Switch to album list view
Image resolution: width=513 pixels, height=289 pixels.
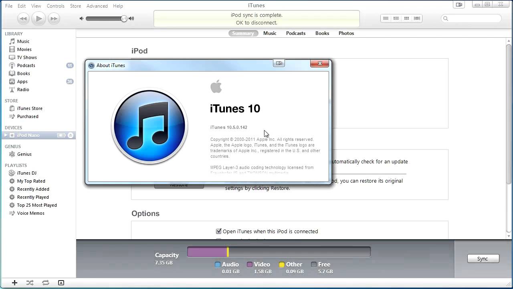pos(396,18)
